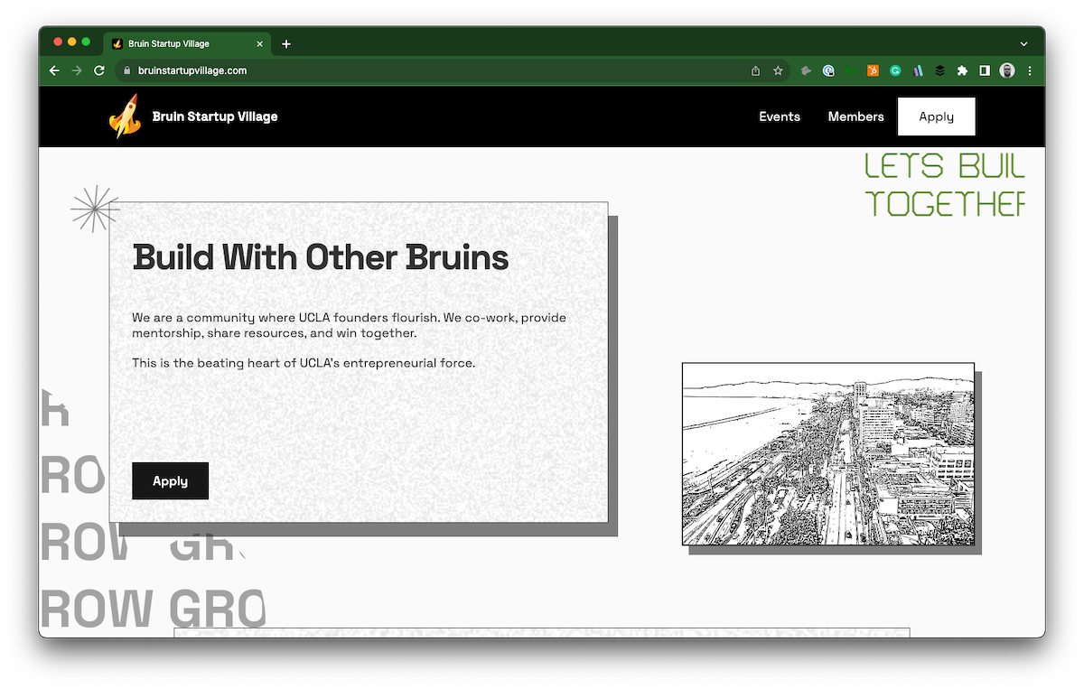The height and width of the screenshot is (689, 1084).
Task: Click the purple-and-teal bars extension icon
Action: [918, 70]
